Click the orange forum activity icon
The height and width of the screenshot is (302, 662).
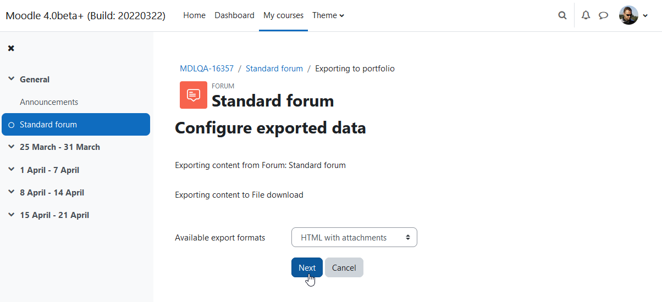pyautogui.click(x=194, y=95)
